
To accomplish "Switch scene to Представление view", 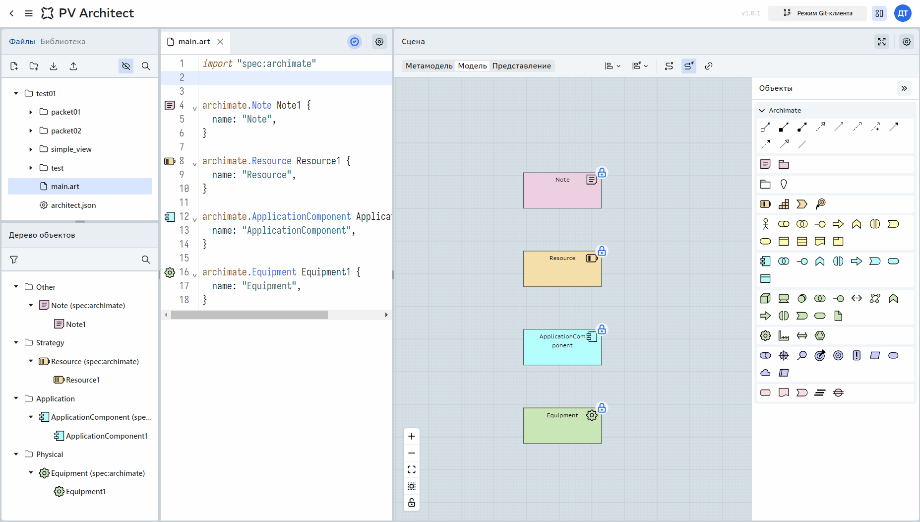I will [x=522, y=66].
